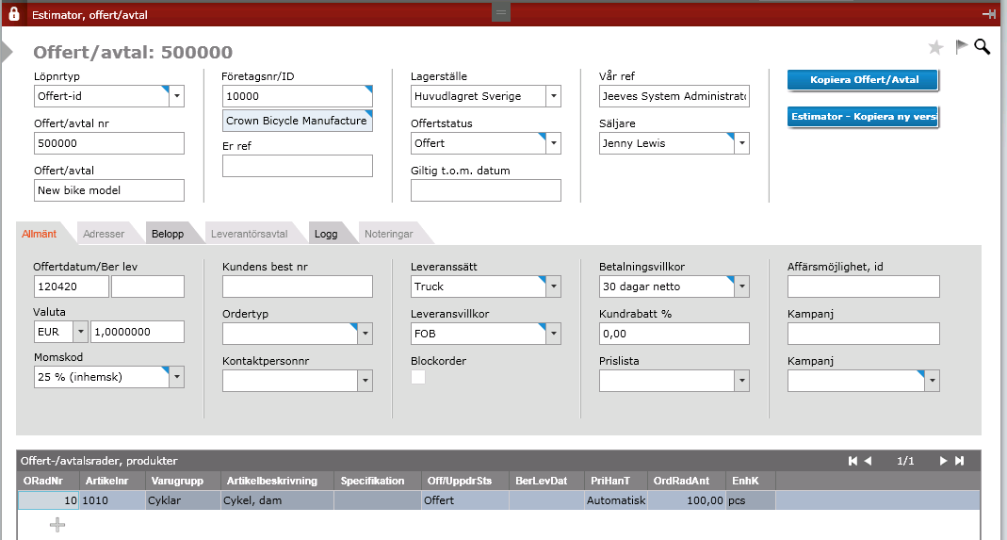The height and width of the screenshot is (540, 1007).
Task: Open the Kontaktpersonnr dropdown
Action: pyautogui.click(x=365, y=381)
